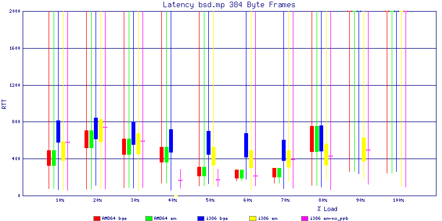Image resolution: width=442 pixels, height=221 pixels.
Task: Click the red AMD64 bge box at 10% load
Action: [49, 158]
